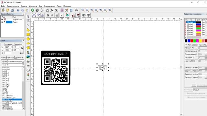Screen dimensions: 207x116
Task: Open the Помощь menu
Action: pos(67,6)
